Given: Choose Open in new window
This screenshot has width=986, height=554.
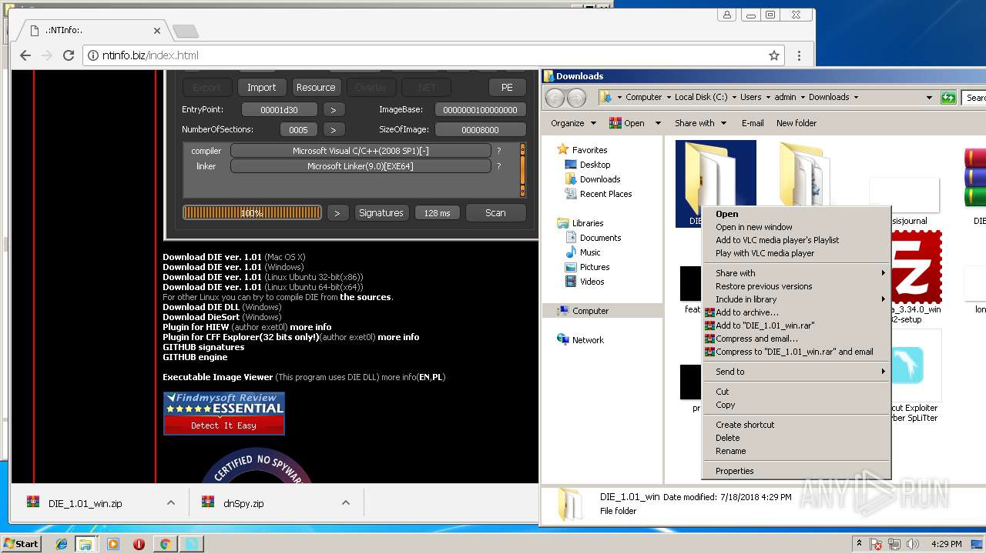Looking at the screenshot, I should (797, 227).
